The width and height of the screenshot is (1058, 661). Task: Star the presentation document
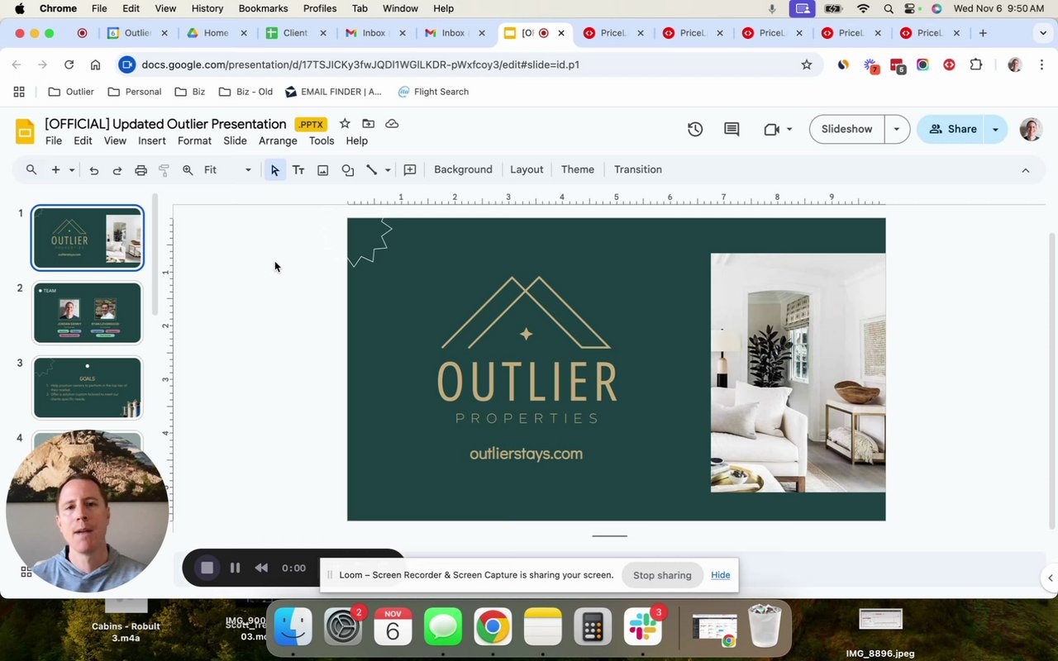point(345,124)
